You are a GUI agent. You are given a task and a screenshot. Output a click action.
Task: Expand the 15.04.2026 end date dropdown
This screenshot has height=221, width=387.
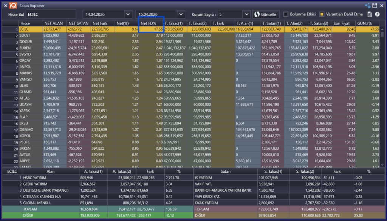[181, 14]
